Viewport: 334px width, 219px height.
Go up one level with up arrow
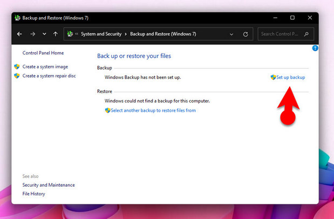click(56, 34)
